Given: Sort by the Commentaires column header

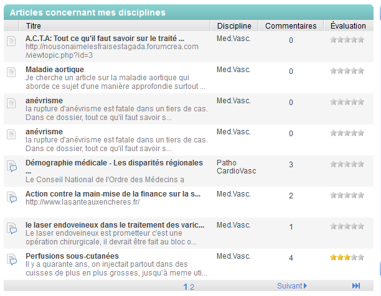Looking at the screenshot, I should tap(291, 26).
